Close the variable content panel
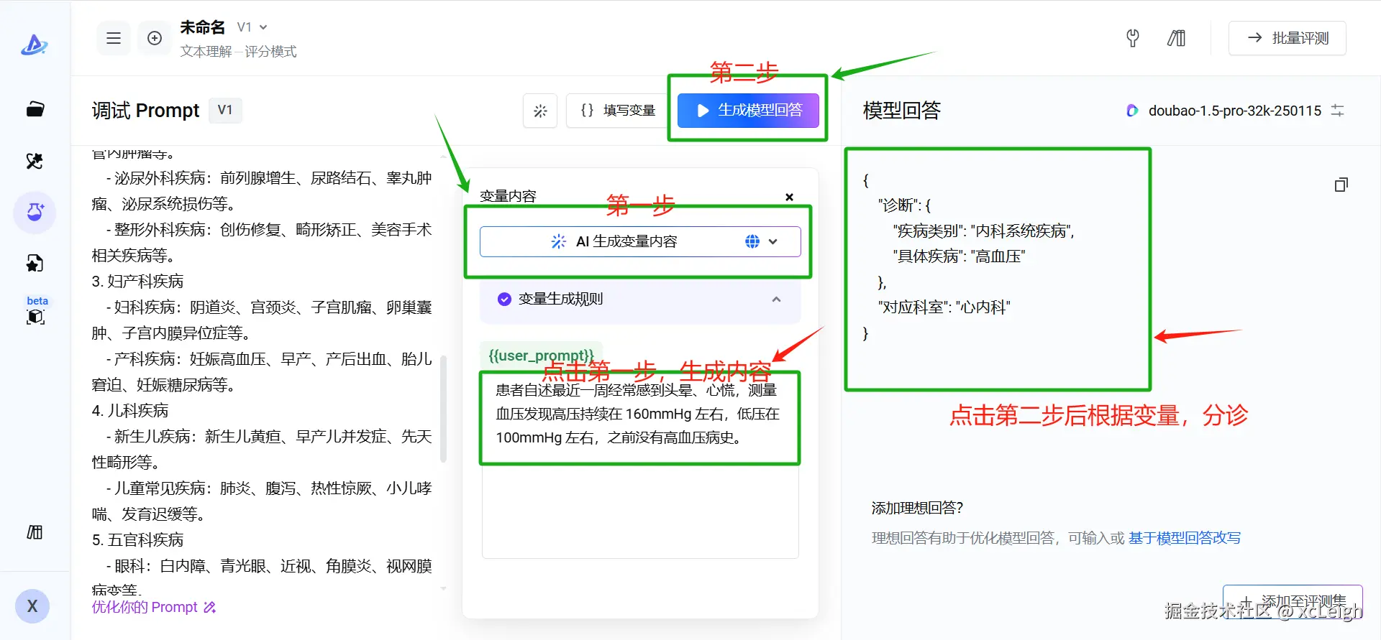Image resolution: width=1381 pixels, height=640 pixels. pos(789,197)
